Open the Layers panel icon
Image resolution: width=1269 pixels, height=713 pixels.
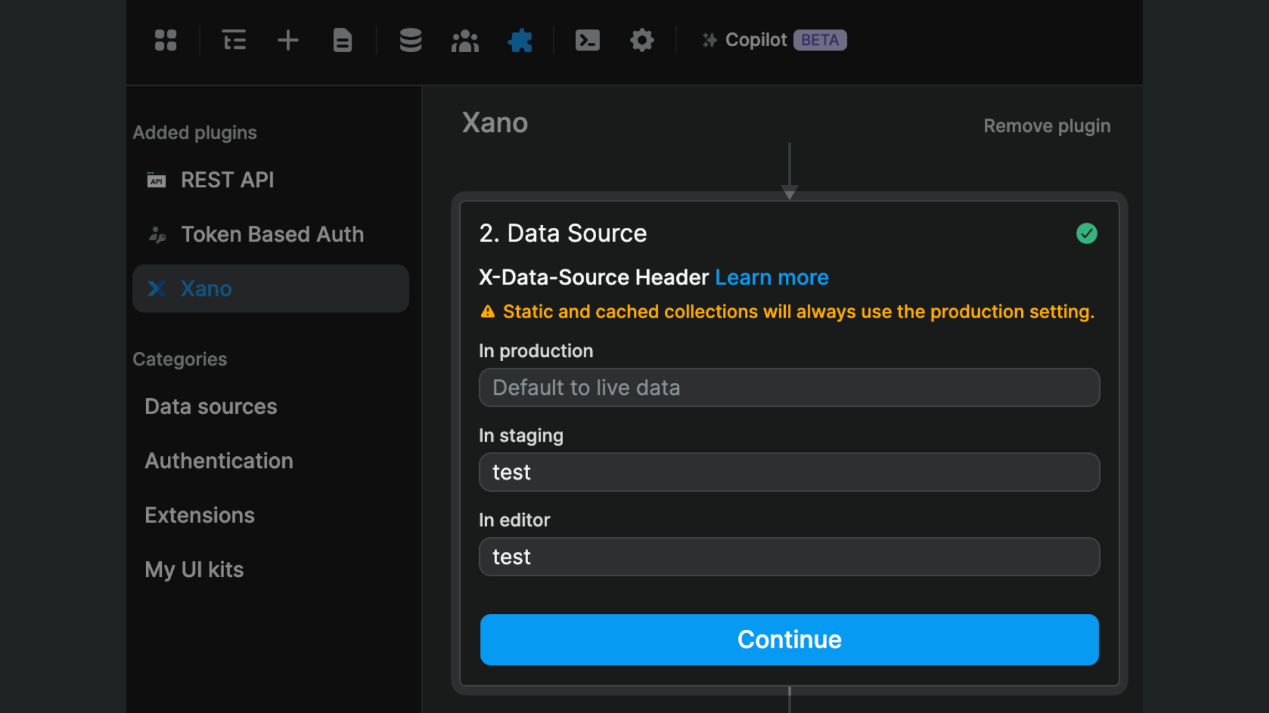pos(233,40)
